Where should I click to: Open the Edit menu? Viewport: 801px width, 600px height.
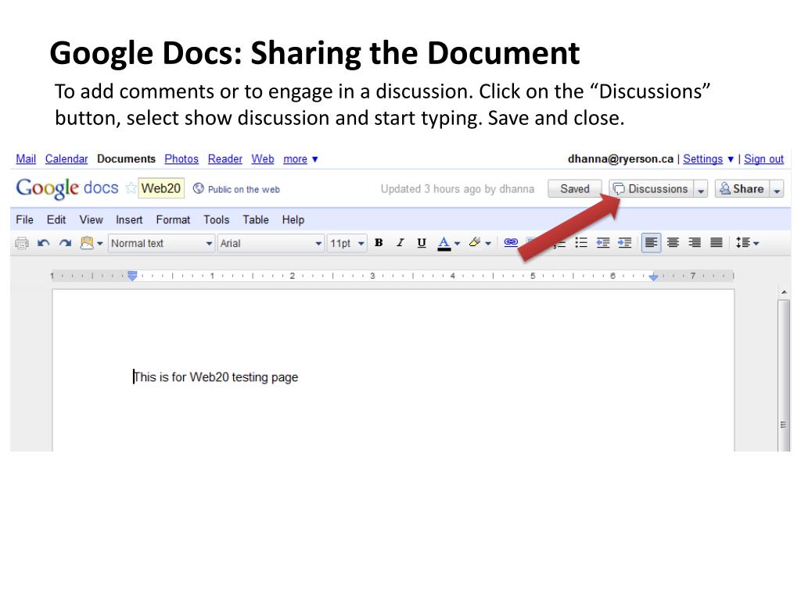click(56, 220)
